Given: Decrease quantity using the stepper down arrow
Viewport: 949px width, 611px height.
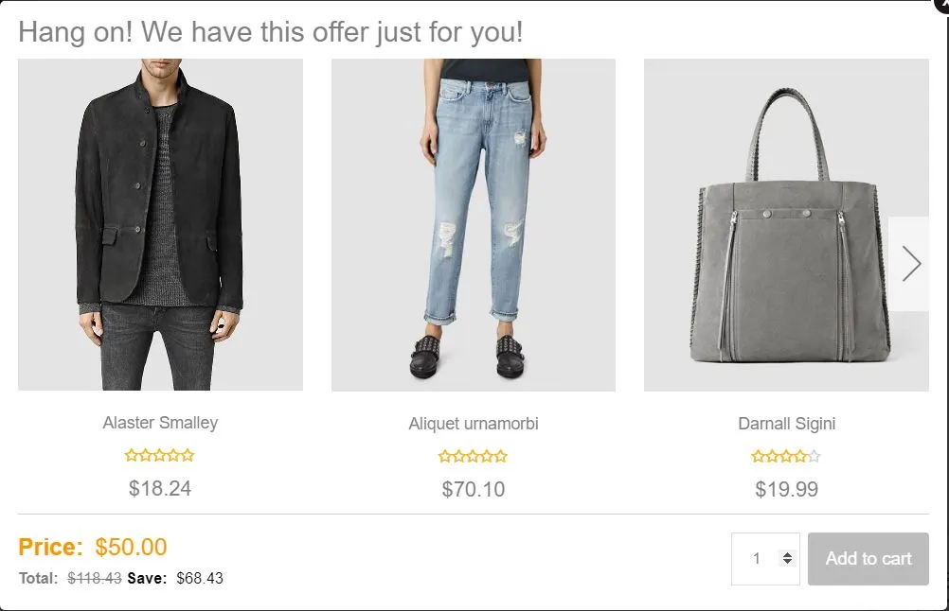Looking at the screenshot, I should click(x=787, y=564).
